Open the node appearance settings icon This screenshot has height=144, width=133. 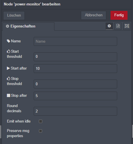point(127,26)
